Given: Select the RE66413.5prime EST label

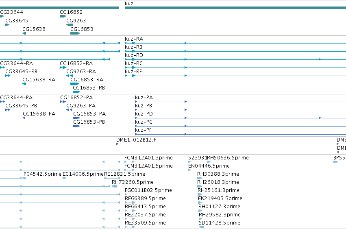Looking at the screenshot, I should (x=145, y=207).
